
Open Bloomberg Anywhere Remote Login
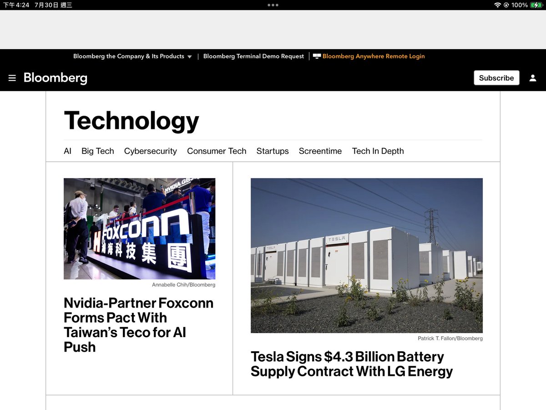pyautogui.click(x=374, y=56)
